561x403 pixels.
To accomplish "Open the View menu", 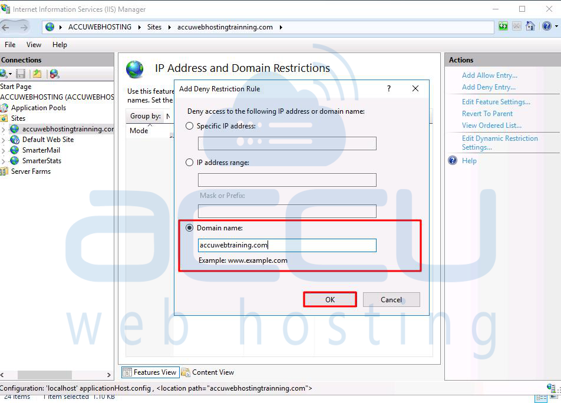I will (x=34, y=45).
